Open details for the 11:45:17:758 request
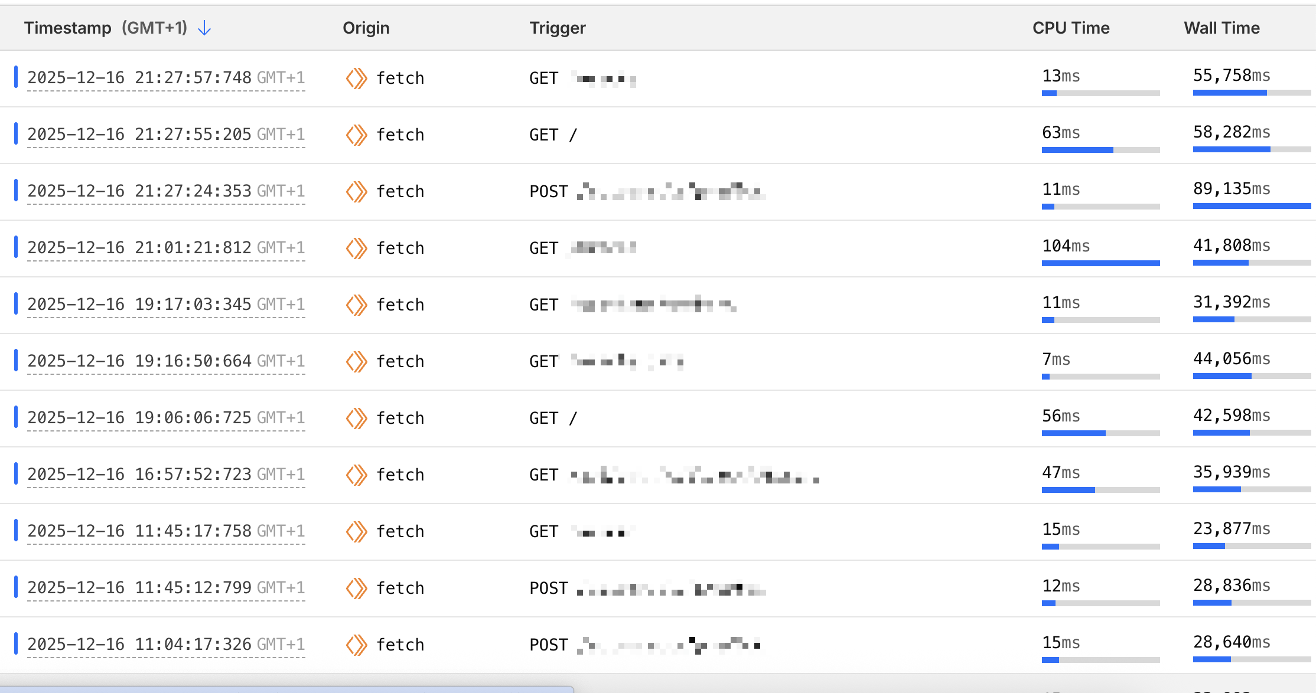1316x693 pixels. click(166, 531)
